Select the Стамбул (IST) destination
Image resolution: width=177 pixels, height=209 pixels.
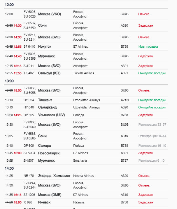[49, 73]
